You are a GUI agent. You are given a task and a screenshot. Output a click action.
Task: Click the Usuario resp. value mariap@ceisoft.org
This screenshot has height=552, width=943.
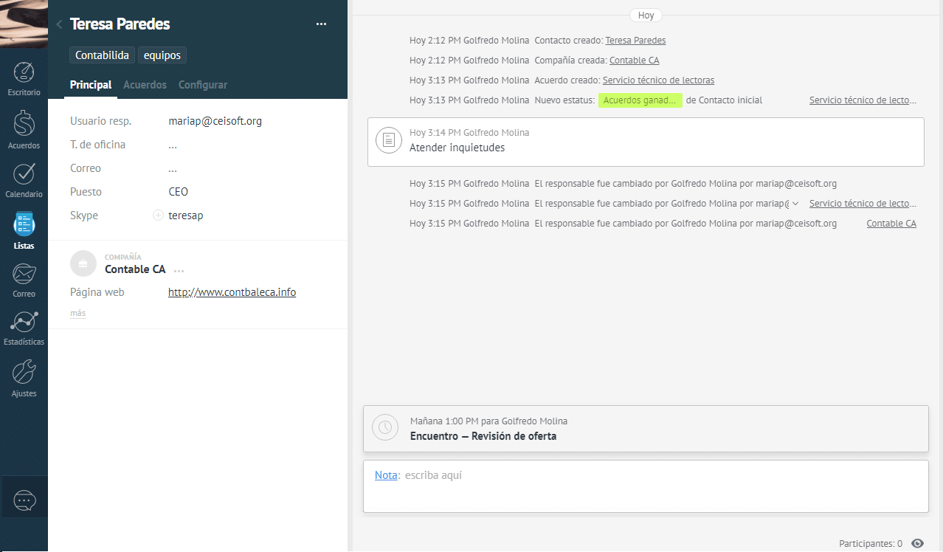pos(215,121)
